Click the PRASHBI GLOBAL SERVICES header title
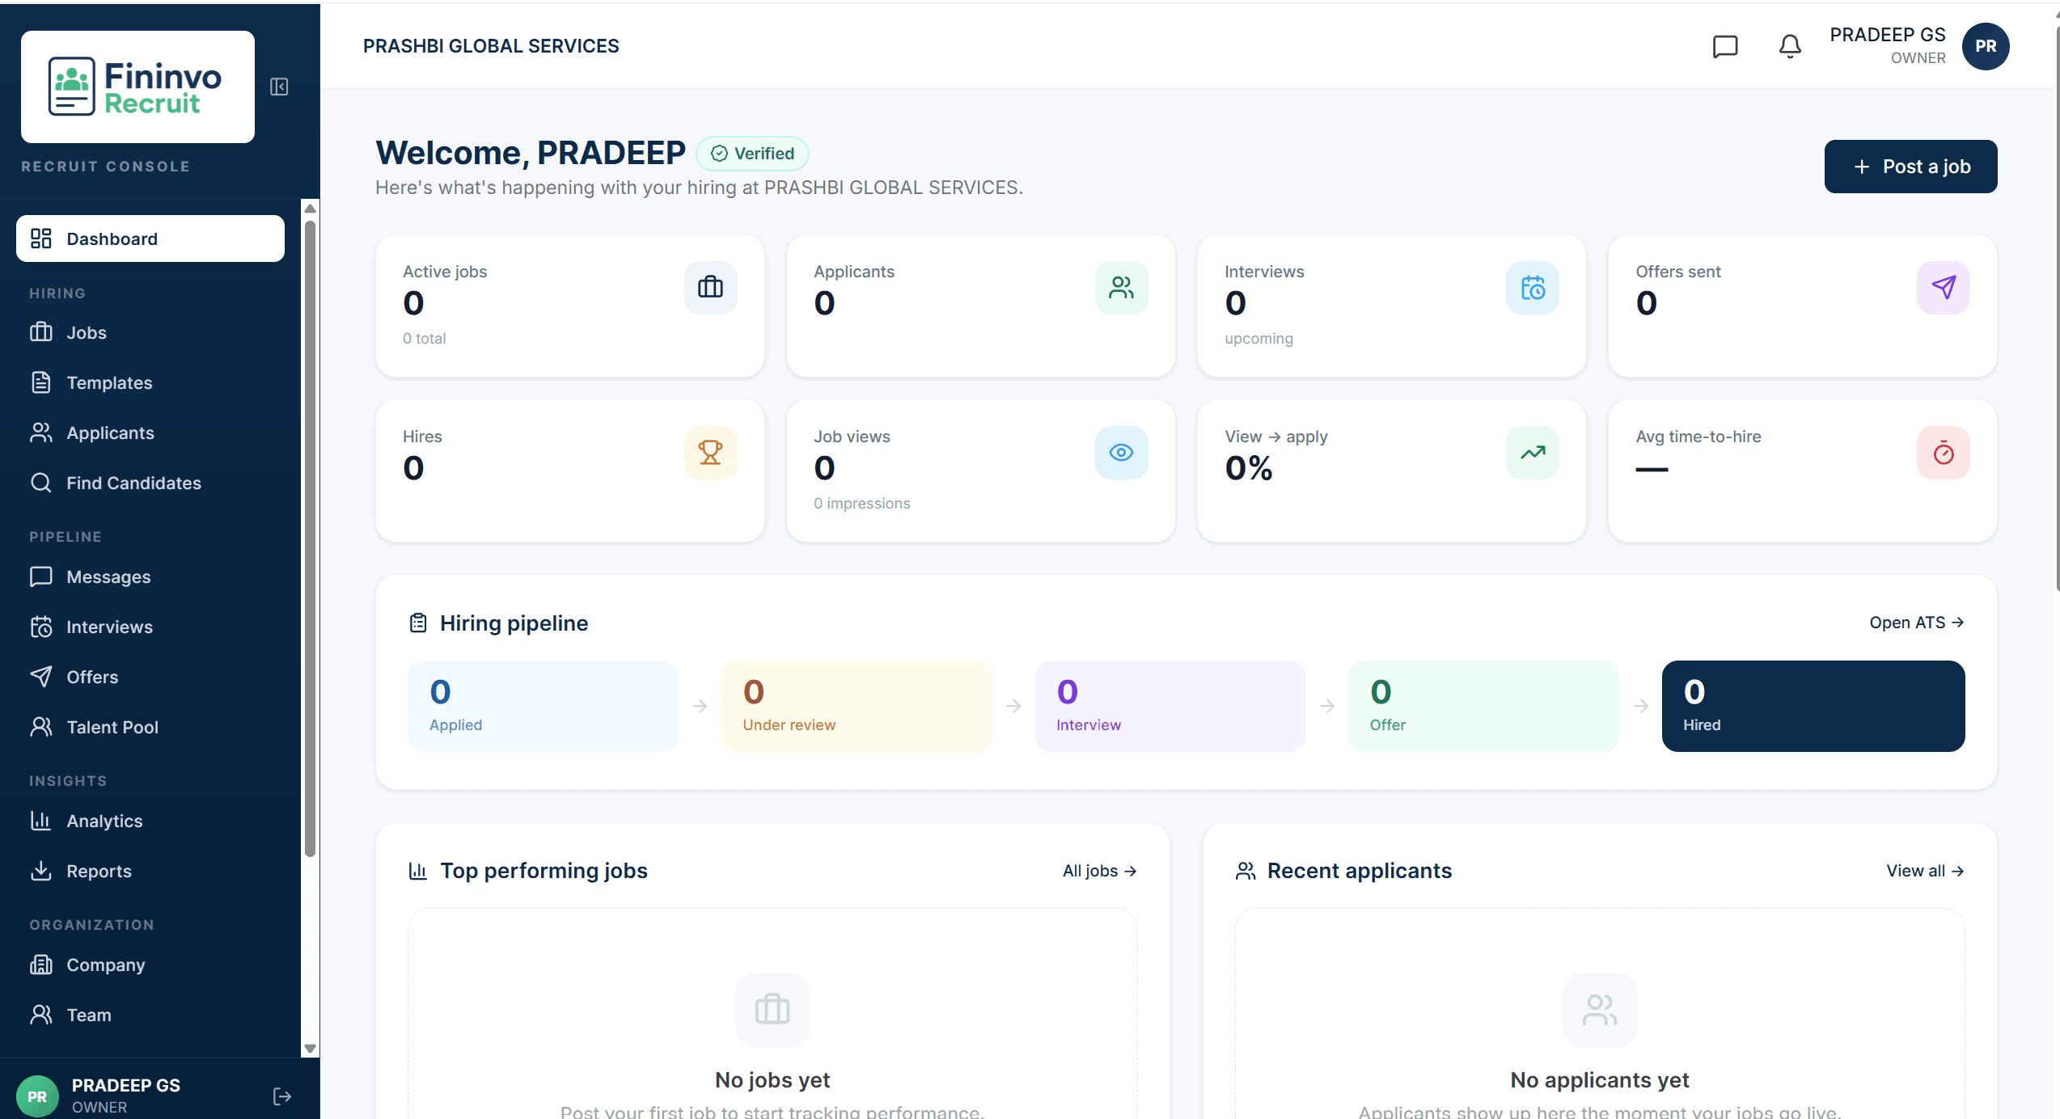2060x1119 pixels. point(491,46)
